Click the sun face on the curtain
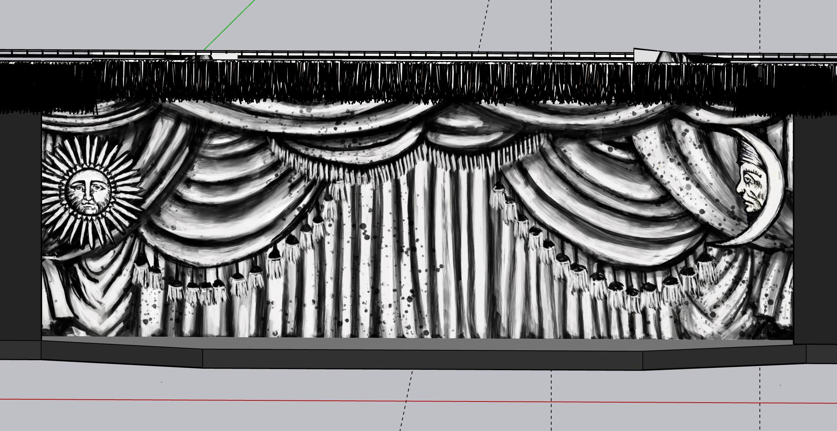 pyautogui.click(x=88, y=192)
